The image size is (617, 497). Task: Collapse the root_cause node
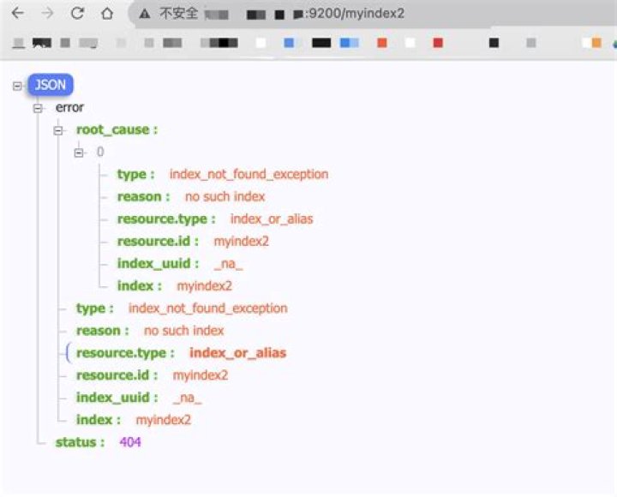point(58,130)
